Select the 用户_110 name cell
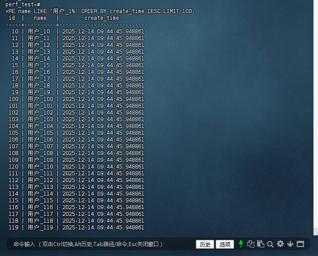 tap(40, 166)
